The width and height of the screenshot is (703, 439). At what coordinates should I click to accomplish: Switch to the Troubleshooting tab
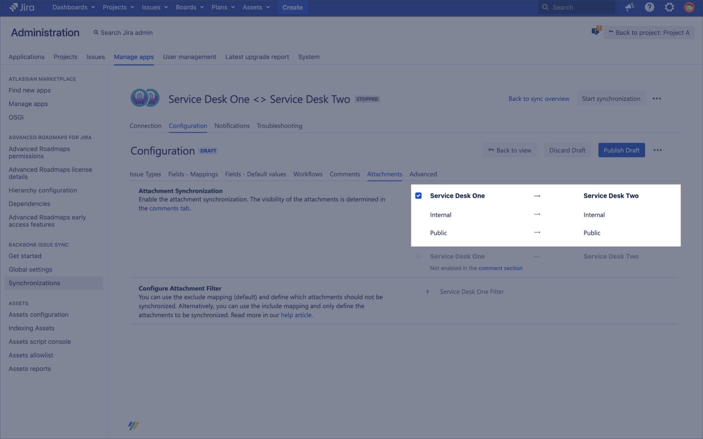pos(279,126)
